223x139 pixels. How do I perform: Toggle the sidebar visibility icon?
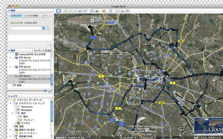[x=59, y=11]
